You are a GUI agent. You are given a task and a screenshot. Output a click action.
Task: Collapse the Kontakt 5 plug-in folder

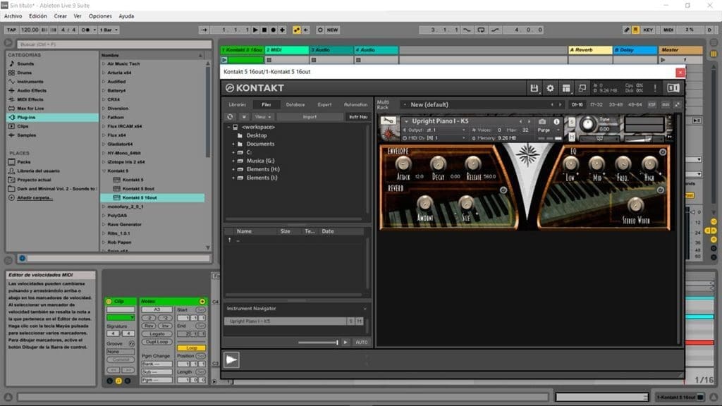[104, 171]
